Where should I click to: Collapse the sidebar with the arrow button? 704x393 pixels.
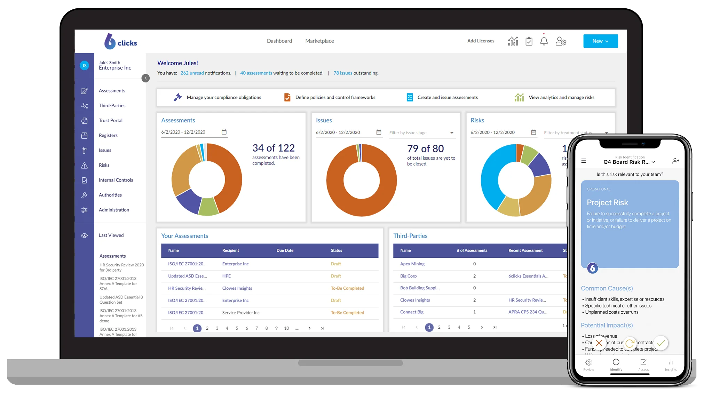[x=145, y=78]
